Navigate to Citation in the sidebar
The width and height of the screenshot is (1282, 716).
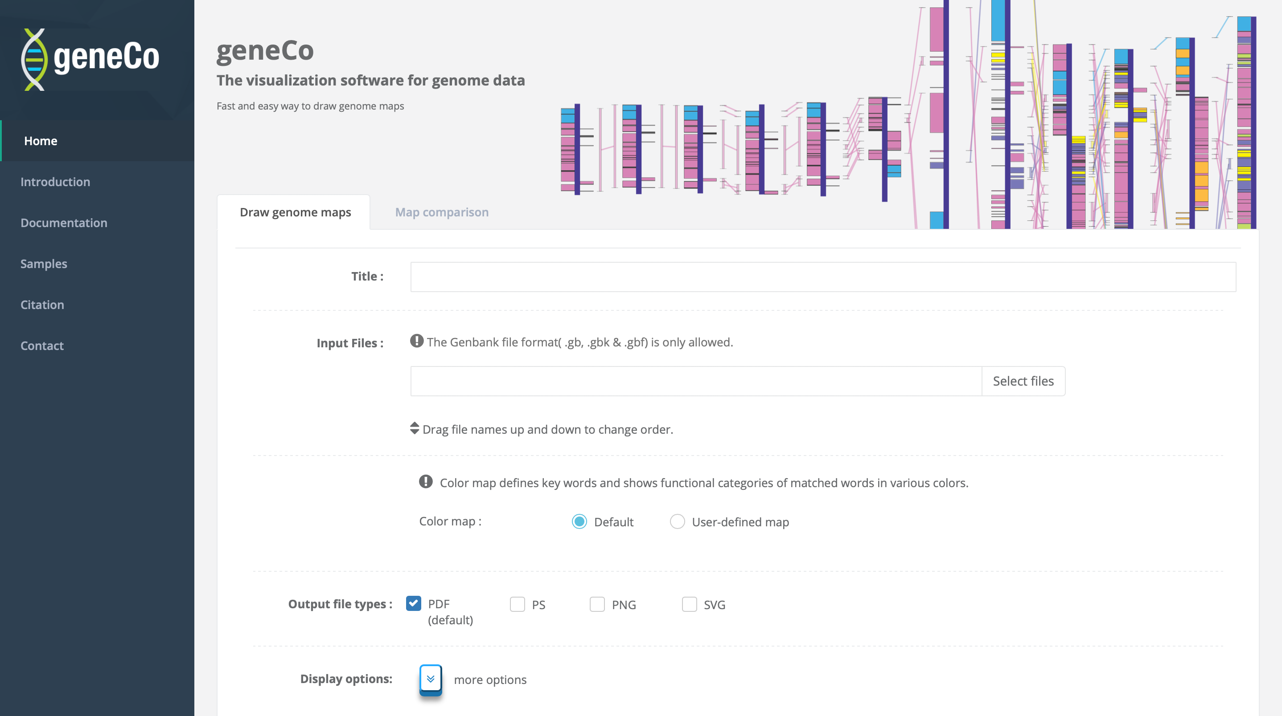[42, 305]
